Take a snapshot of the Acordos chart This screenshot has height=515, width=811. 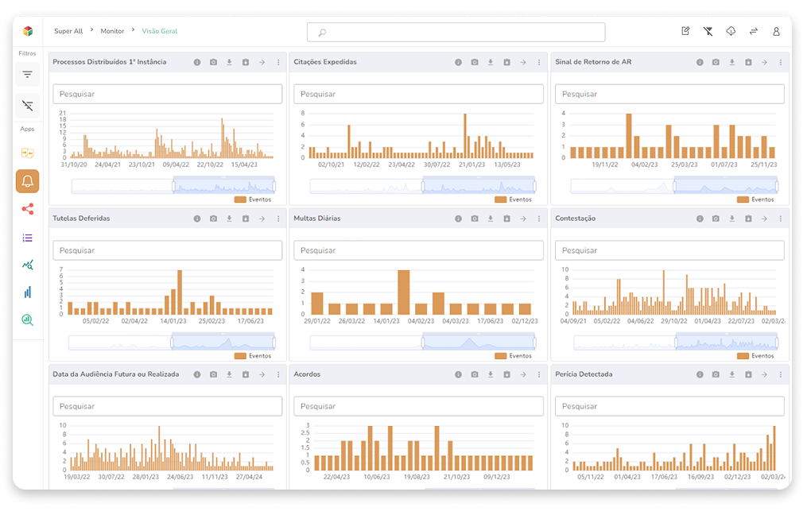475,374
